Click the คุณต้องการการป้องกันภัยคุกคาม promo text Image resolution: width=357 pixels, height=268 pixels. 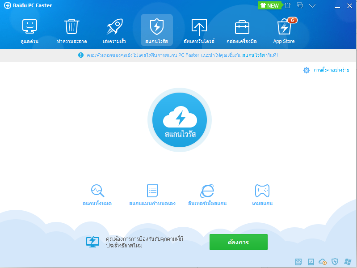[145, 242]
